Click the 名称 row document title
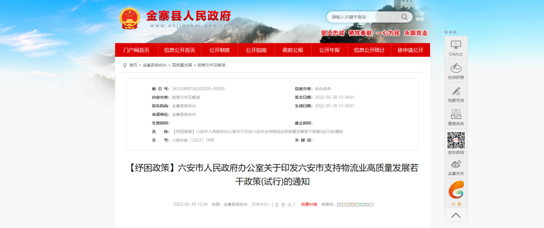This screenshot has height=228, width=544. click(x=257, y=132)
